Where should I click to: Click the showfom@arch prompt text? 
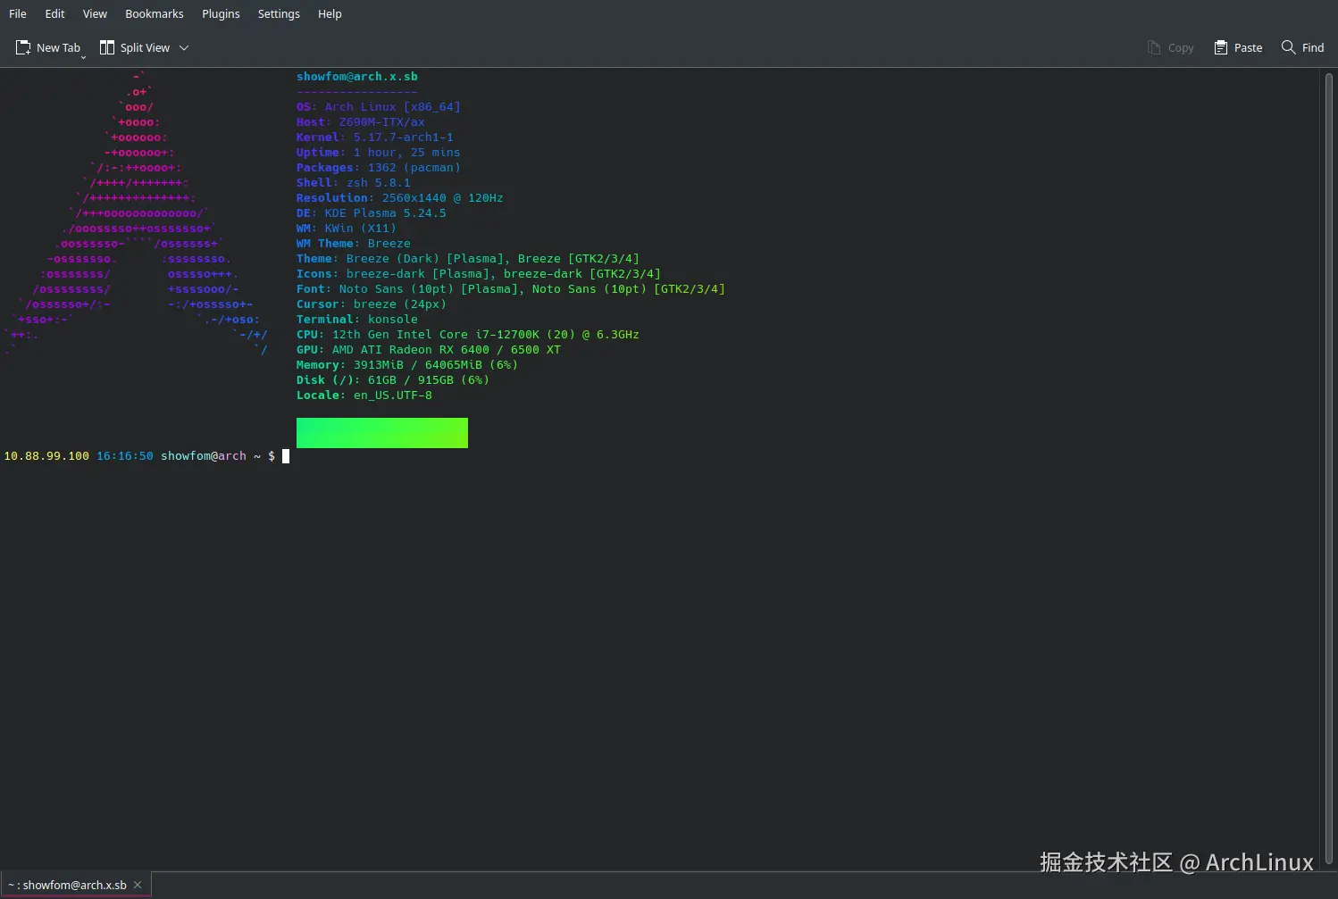[204, 456]
